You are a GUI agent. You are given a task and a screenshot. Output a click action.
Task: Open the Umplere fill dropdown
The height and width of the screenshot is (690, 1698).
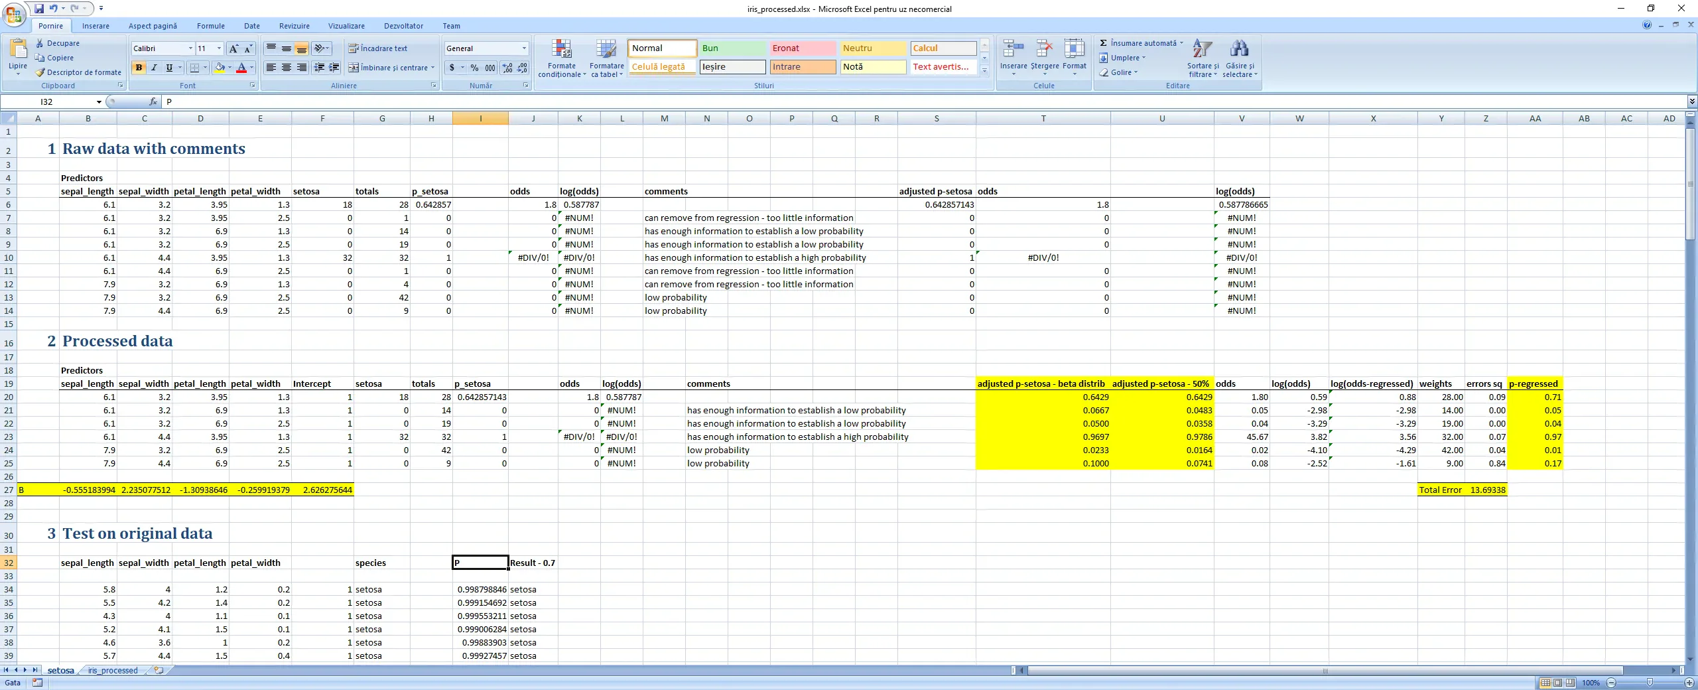click(x=1123, y=58)
